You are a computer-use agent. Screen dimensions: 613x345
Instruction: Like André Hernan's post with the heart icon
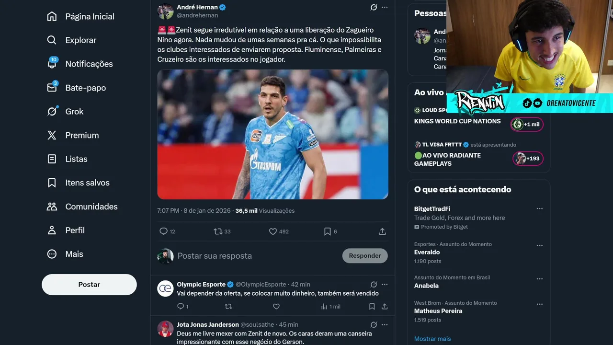(x=273, y=231)
